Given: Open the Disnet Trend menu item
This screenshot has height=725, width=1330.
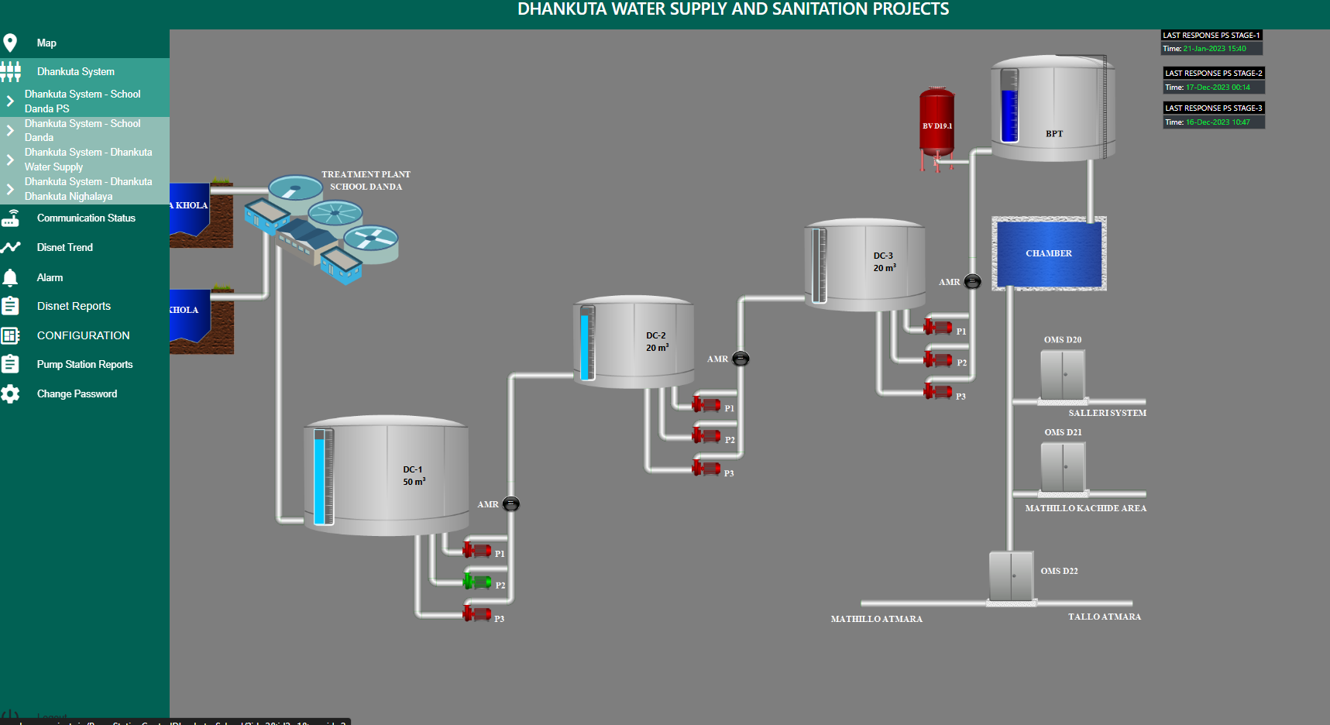Looking at the screenshot, I should pyautogui.click(x=65, y=248).
